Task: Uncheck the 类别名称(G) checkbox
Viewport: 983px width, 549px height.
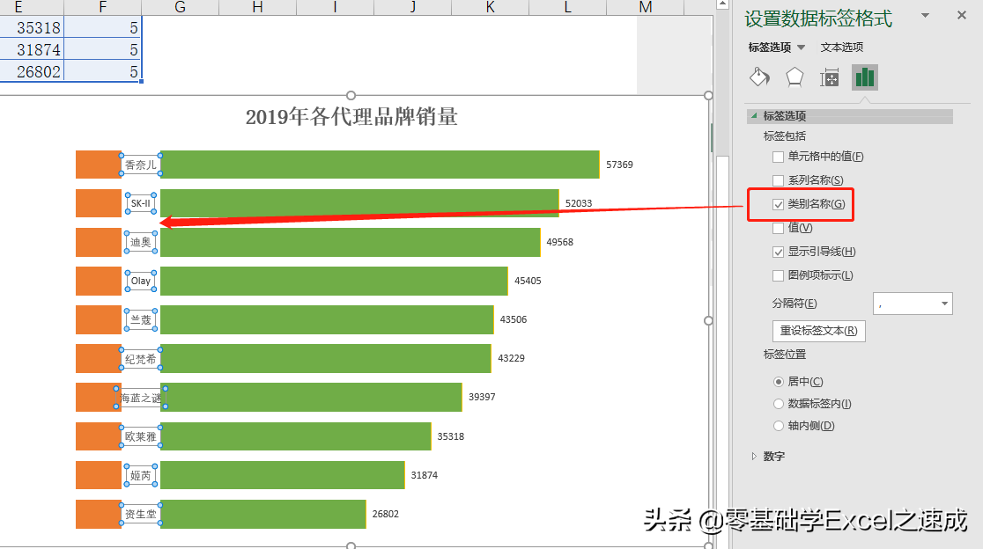Action: 779,204
